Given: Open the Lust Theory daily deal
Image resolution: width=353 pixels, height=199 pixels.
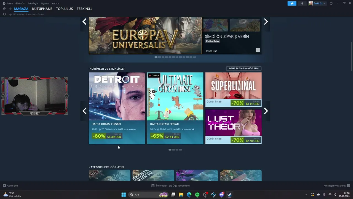Looking at the screenshot, I should 233,127.
